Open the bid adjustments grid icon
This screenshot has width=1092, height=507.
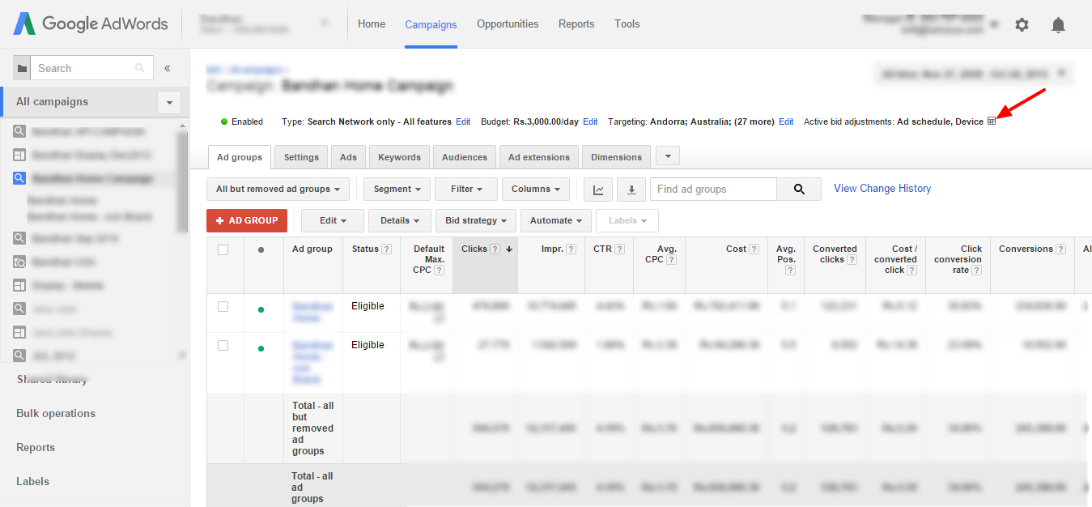click(x=992, y=121)
